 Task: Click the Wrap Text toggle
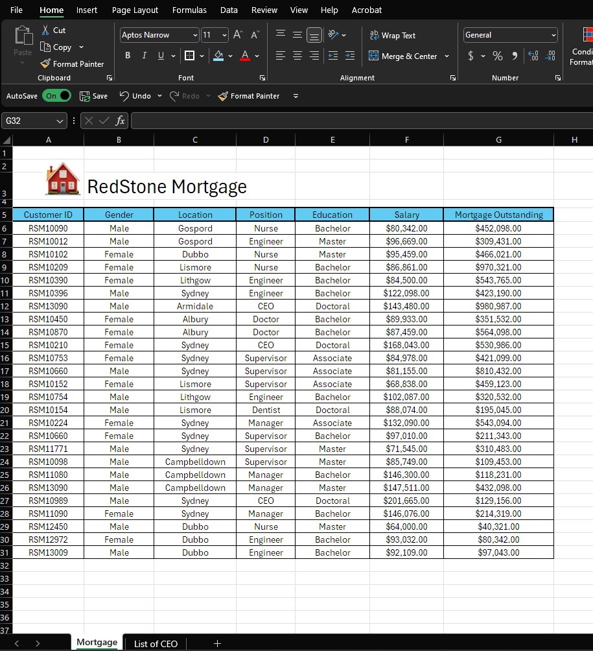click(x=392, y=35)
